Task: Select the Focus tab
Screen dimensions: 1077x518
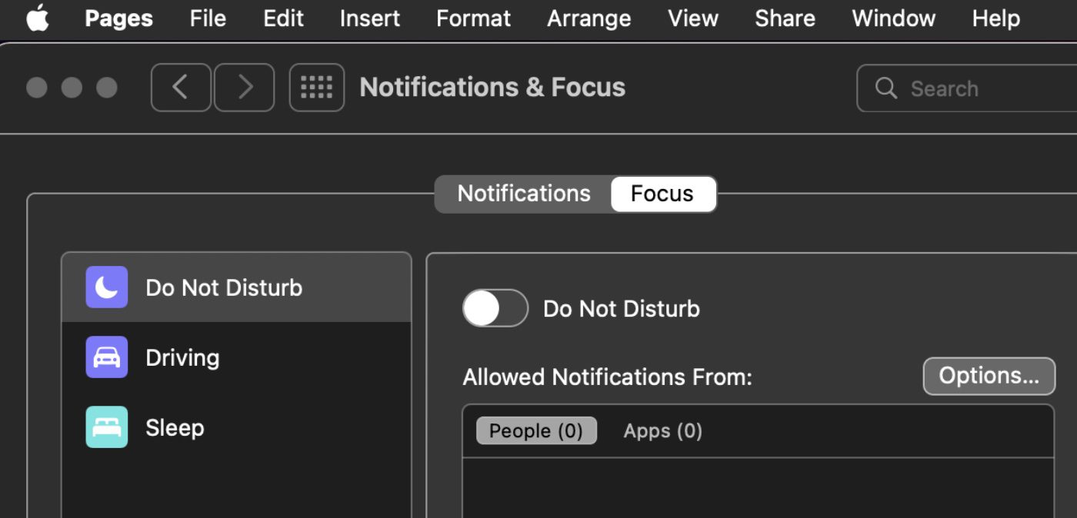Action: coord(662,194)
